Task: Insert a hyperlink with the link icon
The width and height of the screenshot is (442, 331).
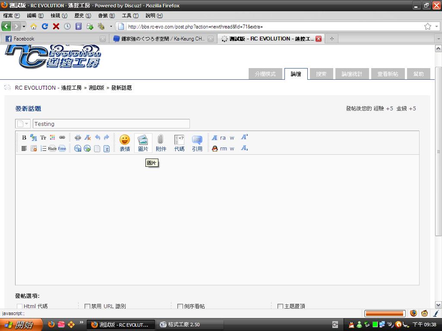Action: (62, 138)
